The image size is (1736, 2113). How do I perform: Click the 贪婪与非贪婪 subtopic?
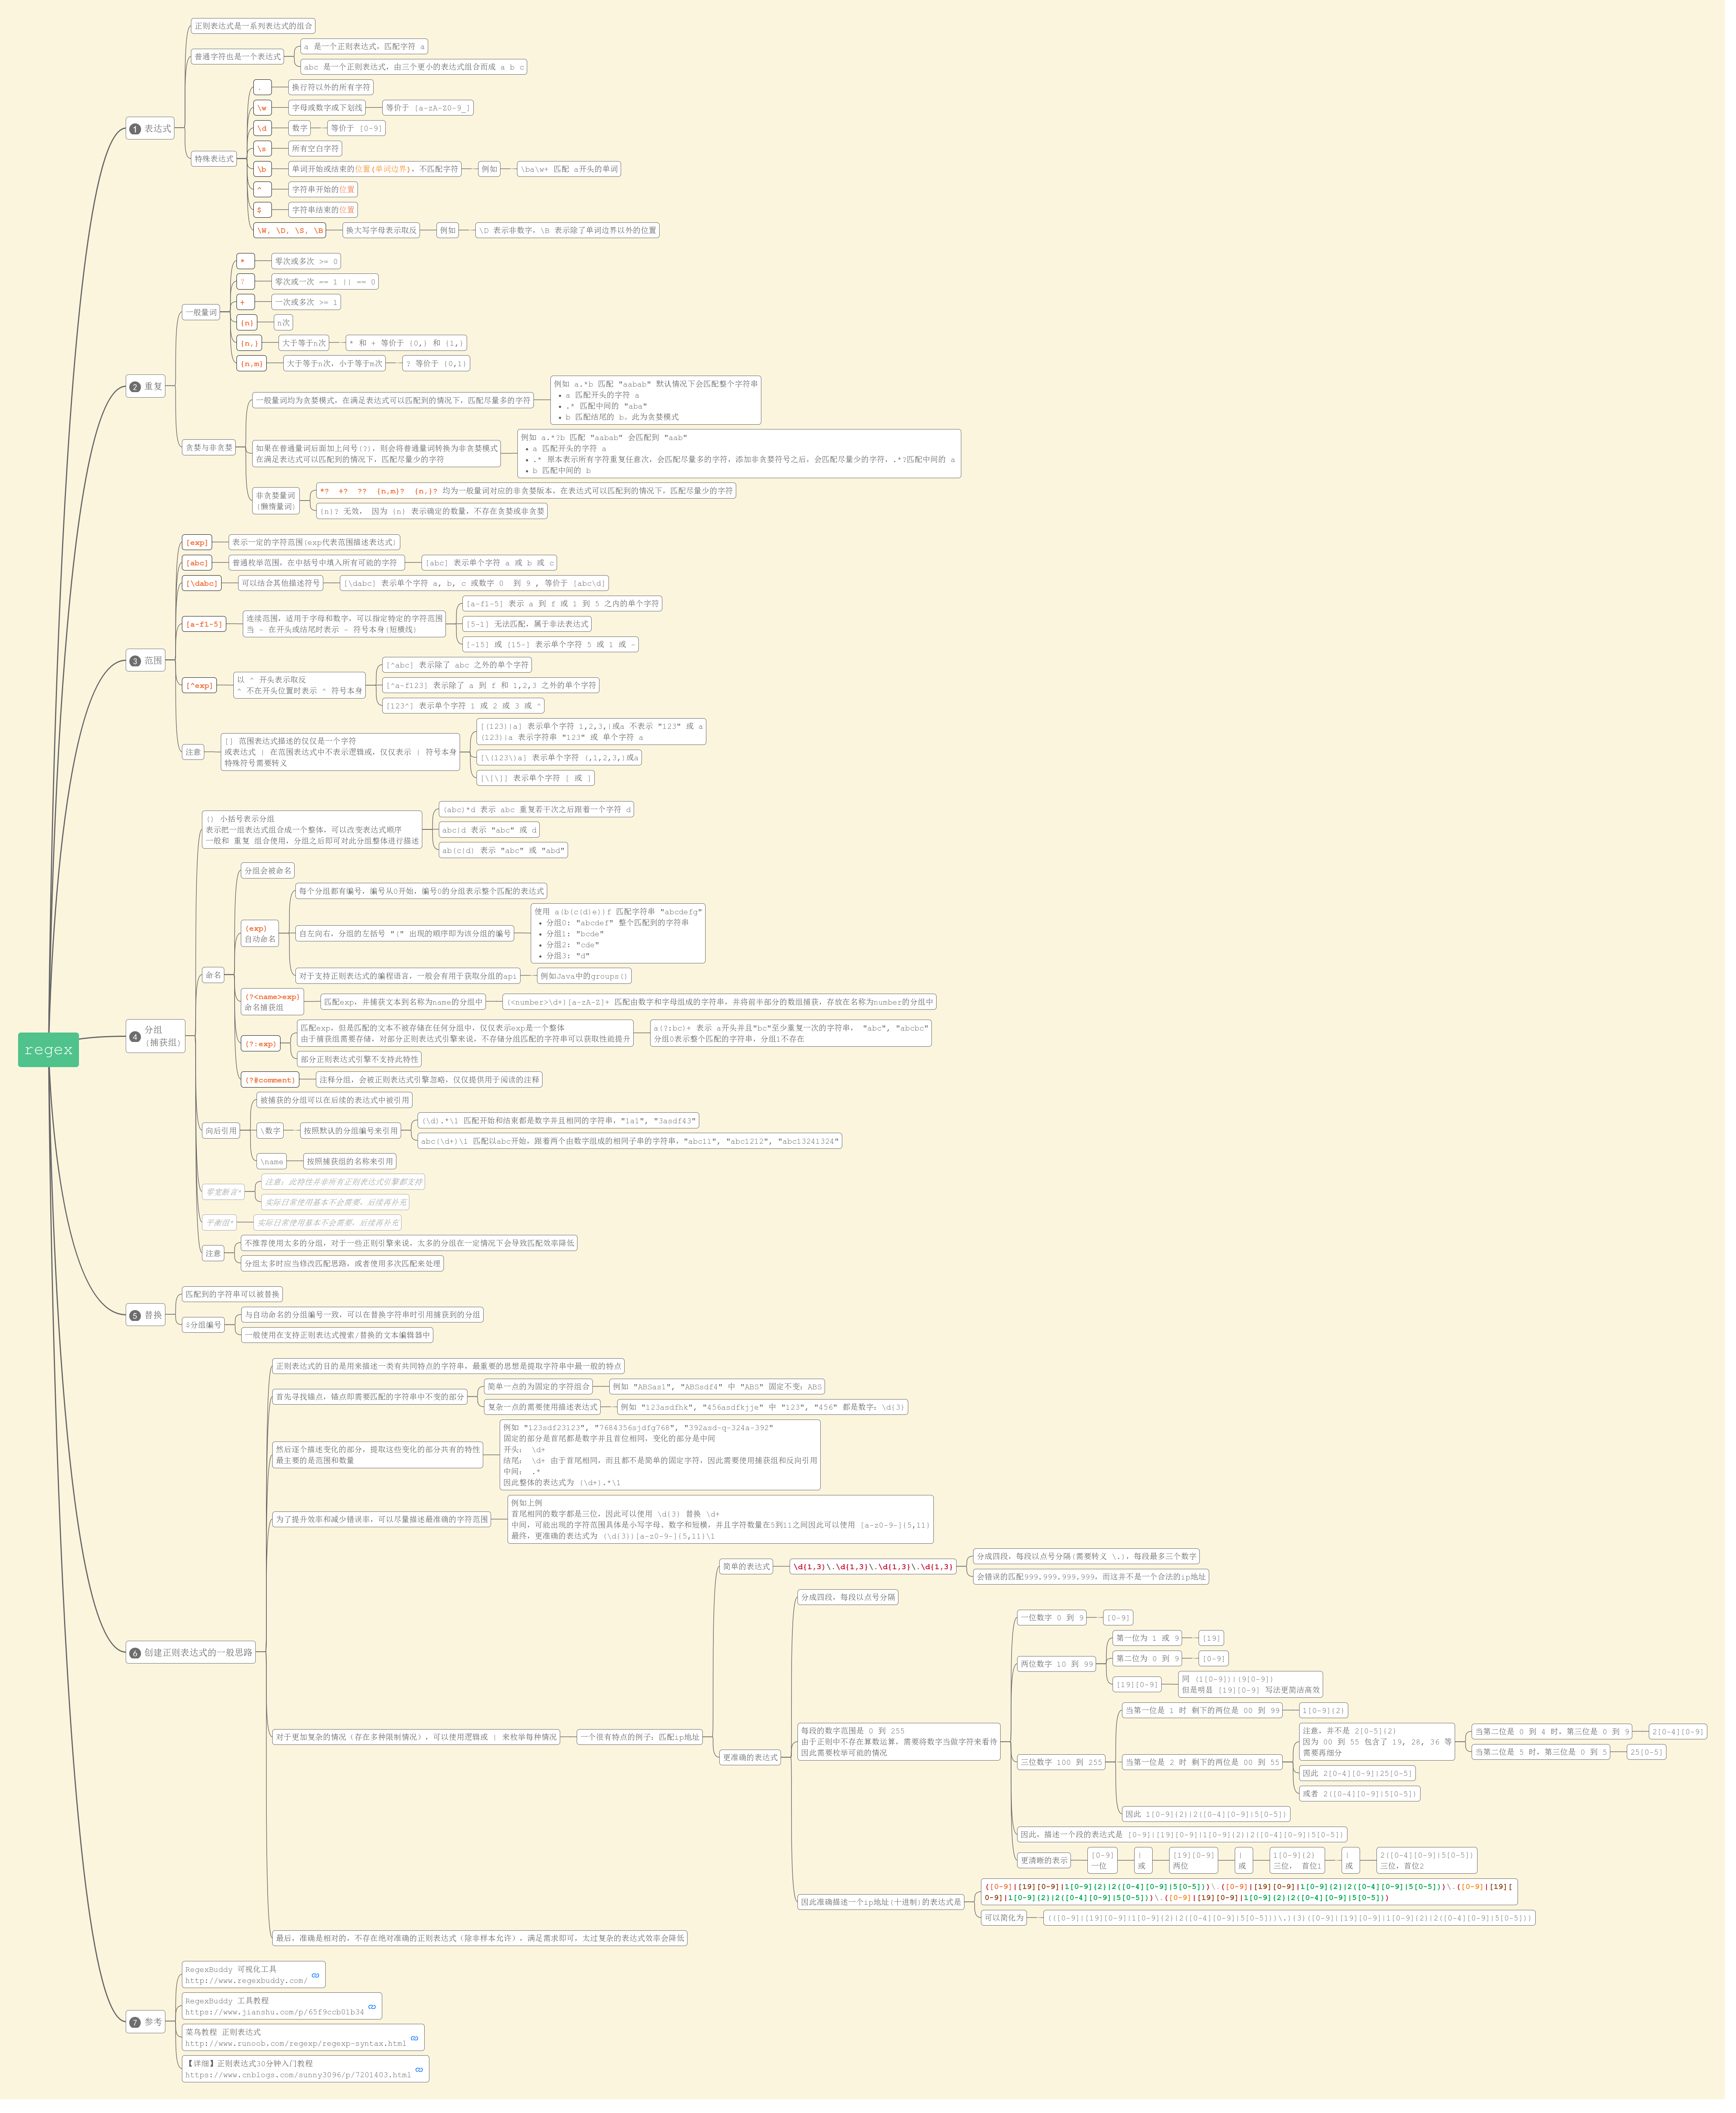pos(209,448)
